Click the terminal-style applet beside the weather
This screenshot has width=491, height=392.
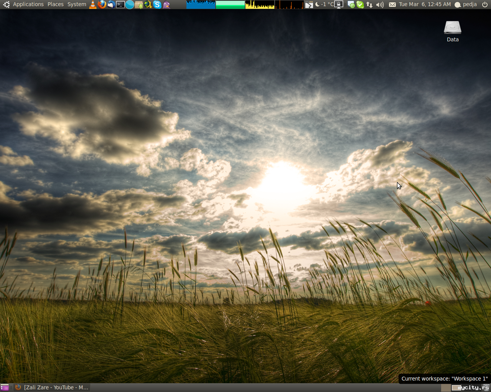[x=309, y=5]
